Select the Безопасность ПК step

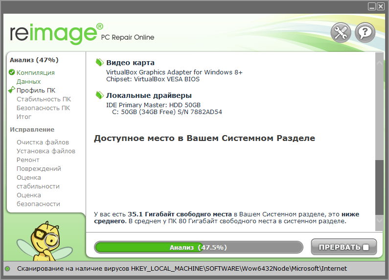(x=43, y=108)
